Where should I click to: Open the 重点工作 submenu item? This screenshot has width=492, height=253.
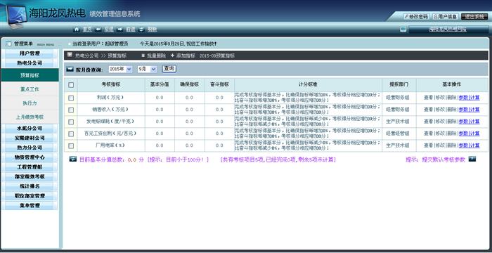30,89
